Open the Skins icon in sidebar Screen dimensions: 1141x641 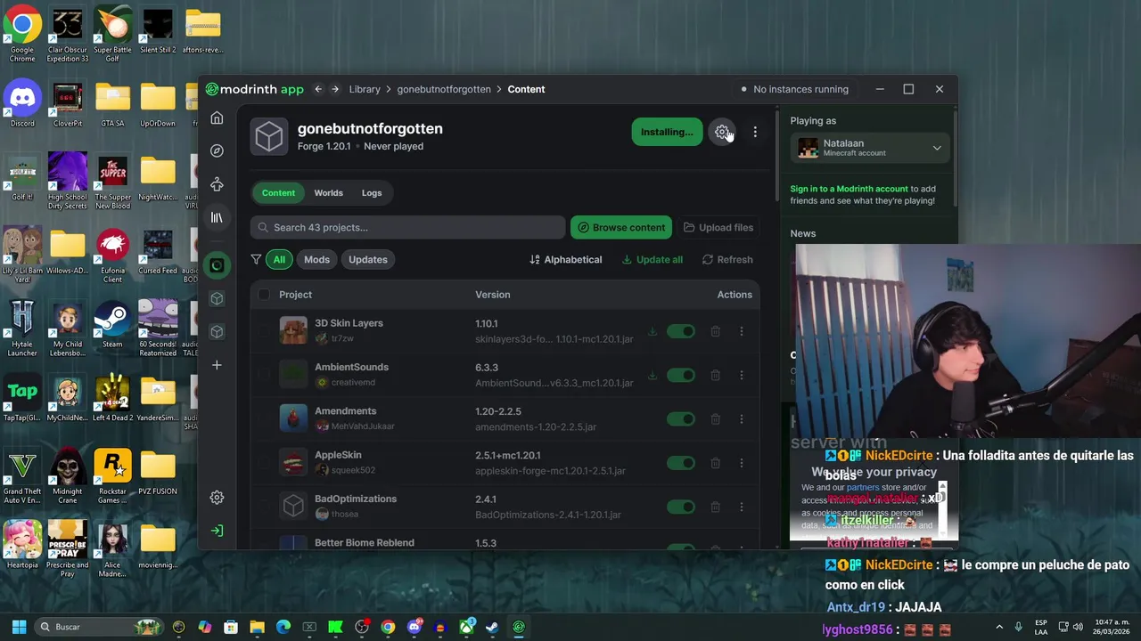(x=217, y=184)
